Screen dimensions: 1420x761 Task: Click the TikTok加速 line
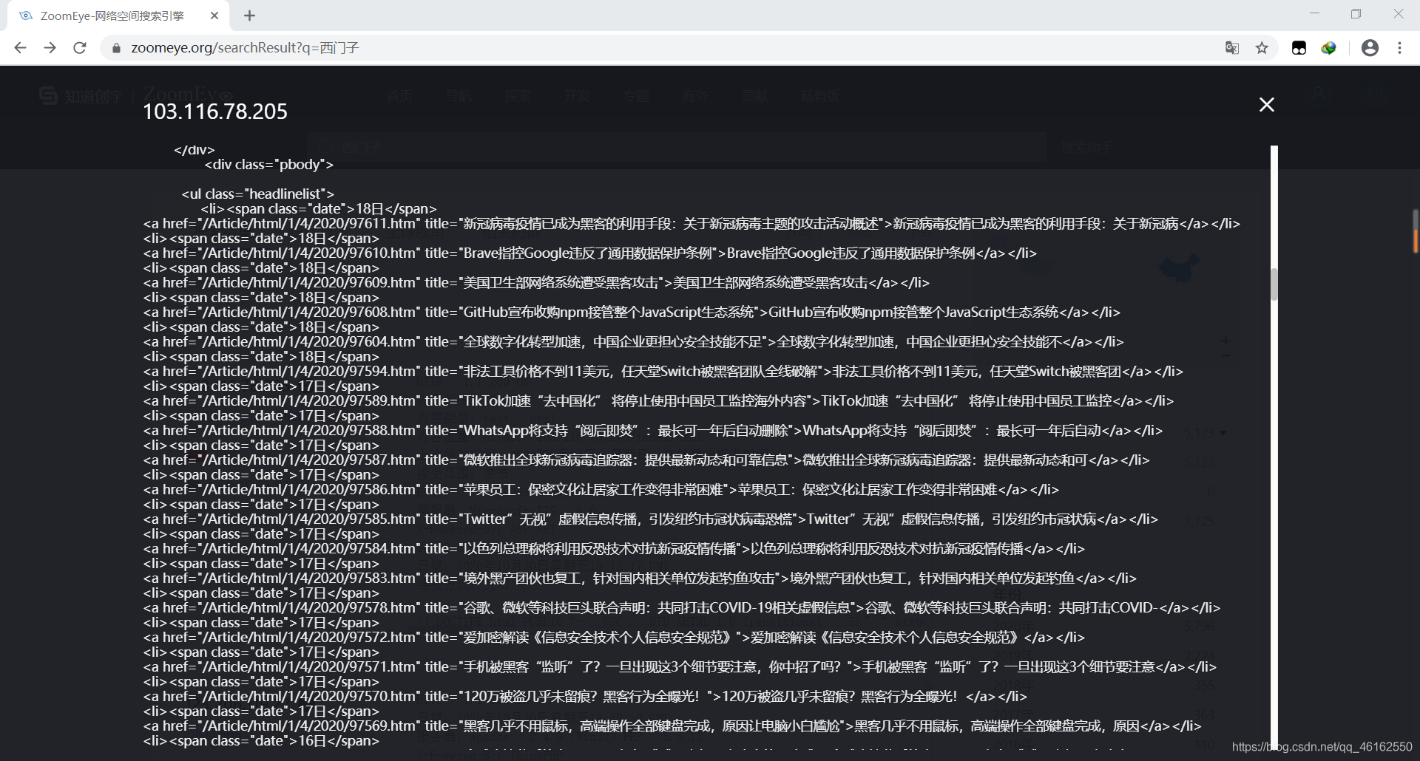tap(659, 401)
